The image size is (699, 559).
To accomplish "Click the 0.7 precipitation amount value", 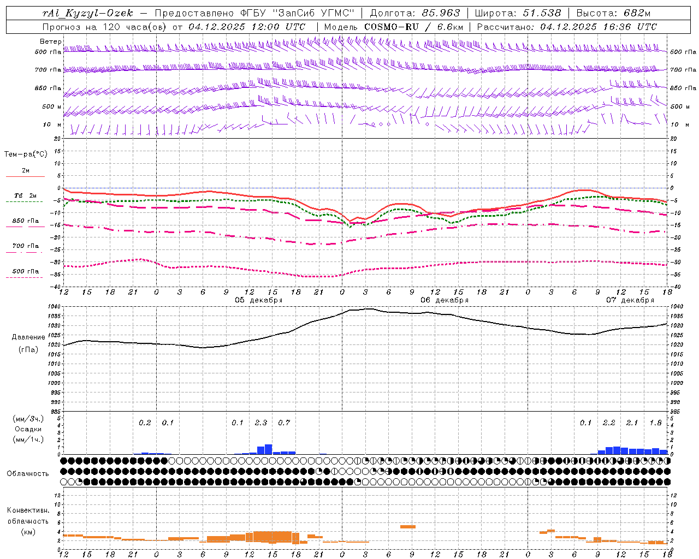I will pyautogui.click(x=284, y=423).
